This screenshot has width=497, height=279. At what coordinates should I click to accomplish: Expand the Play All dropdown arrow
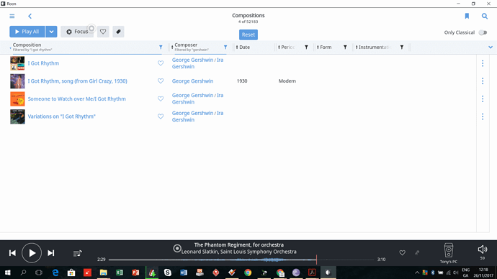(51, 32)
